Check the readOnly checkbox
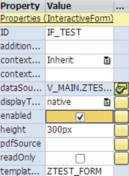Screen dimensions: 129x176 point(80,159)
